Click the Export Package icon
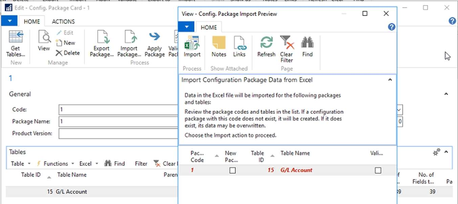The width and height of the screenshot is (458, 204). 101,37
